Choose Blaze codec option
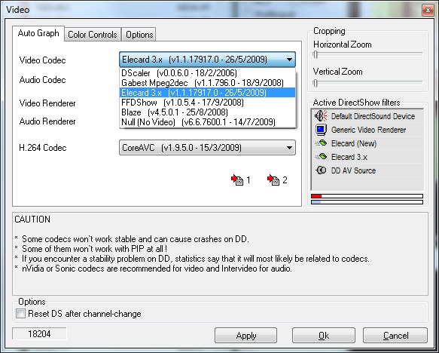The height and width of the screenshot is (353, 439). tap(208, 112)
